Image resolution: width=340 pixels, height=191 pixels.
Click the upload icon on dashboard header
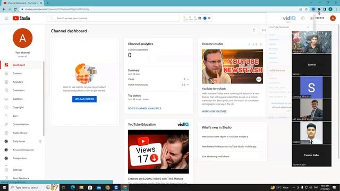[x=254, y=30]
